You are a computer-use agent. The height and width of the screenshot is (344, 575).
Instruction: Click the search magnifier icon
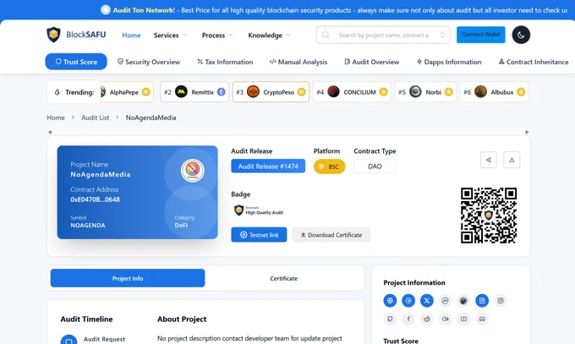pyautogui.click(x=326, y=35)
